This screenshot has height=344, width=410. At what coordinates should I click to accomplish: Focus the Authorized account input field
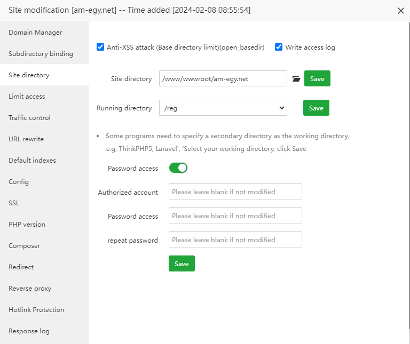coord(235,191)
